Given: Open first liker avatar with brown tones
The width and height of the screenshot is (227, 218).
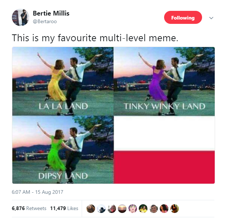Looking at the screenshot, I should 91,209.
